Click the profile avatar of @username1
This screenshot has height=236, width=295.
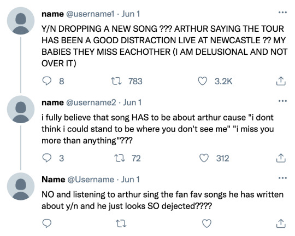pos(21,21)
